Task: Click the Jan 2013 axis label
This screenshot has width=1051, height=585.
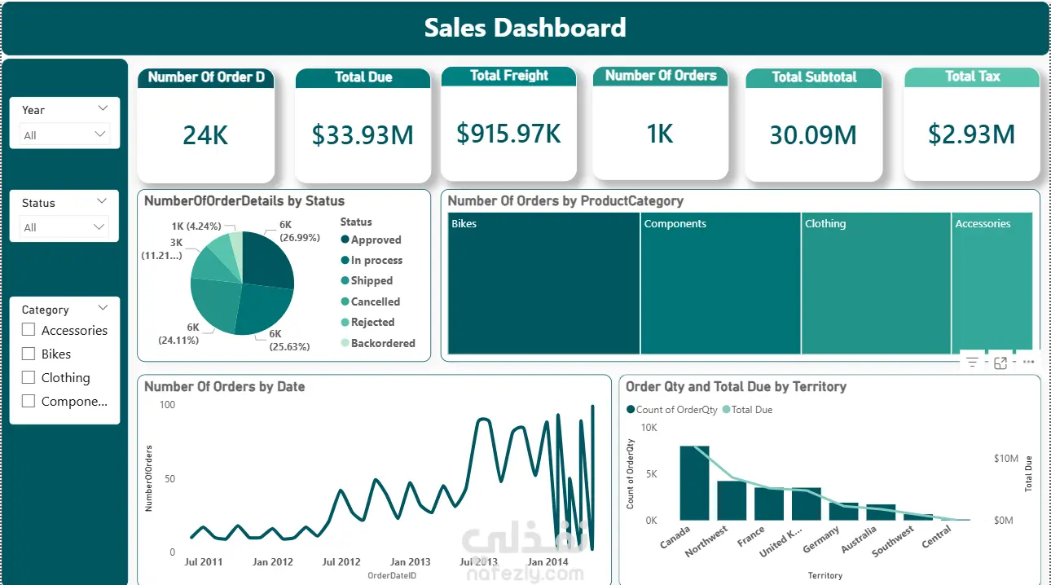Action: [410, 562]
